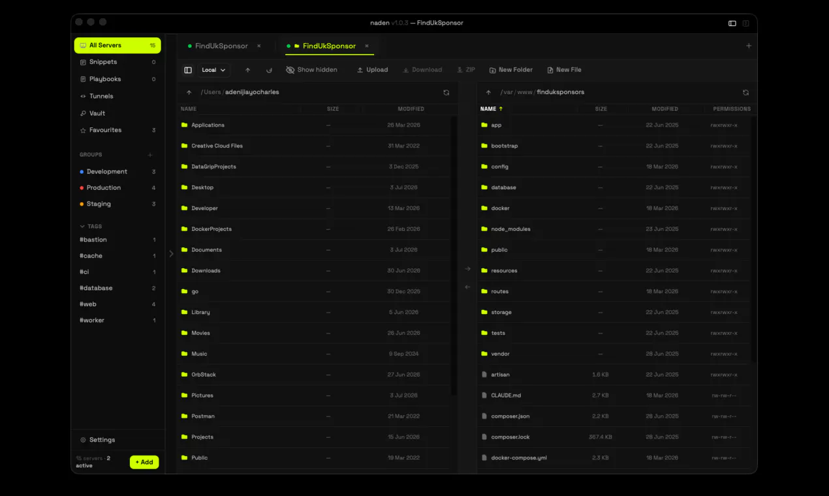Go up from remote path findukspoonsors
The image size is (829, 496).
(488, 93)
